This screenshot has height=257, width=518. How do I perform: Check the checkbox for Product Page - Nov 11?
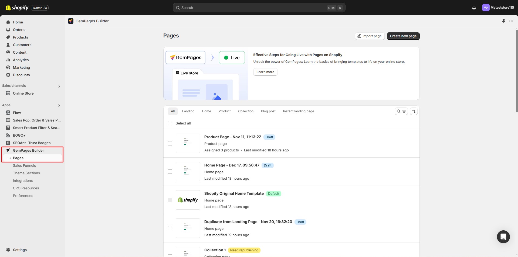coord(170,143)
